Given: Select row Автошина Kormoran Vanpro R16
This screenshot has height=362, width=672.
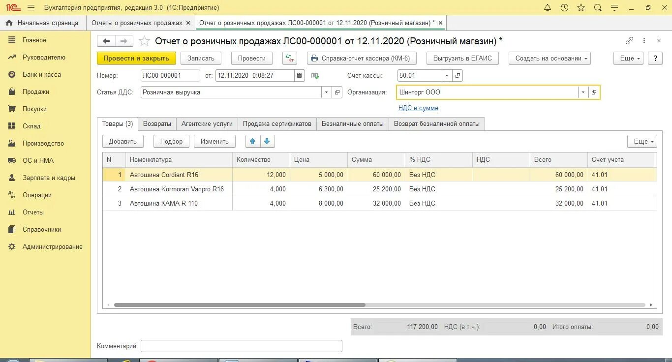Looking at the screenshot, I should [379, 189].
